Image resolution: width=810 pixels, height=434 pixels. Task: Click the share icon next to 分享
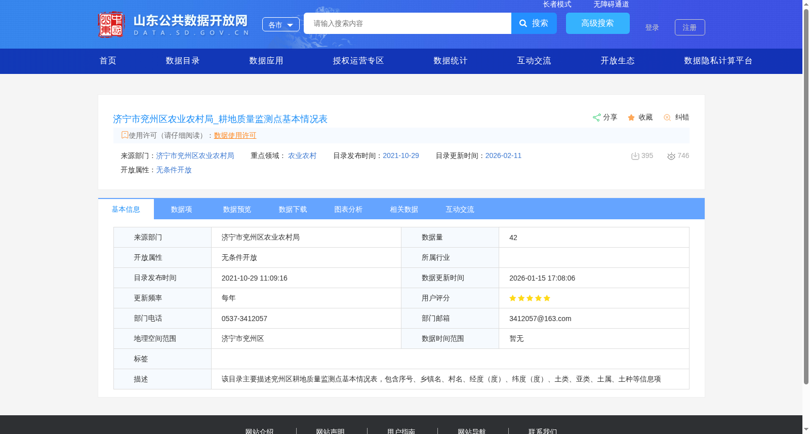click(x=596, y=117)
